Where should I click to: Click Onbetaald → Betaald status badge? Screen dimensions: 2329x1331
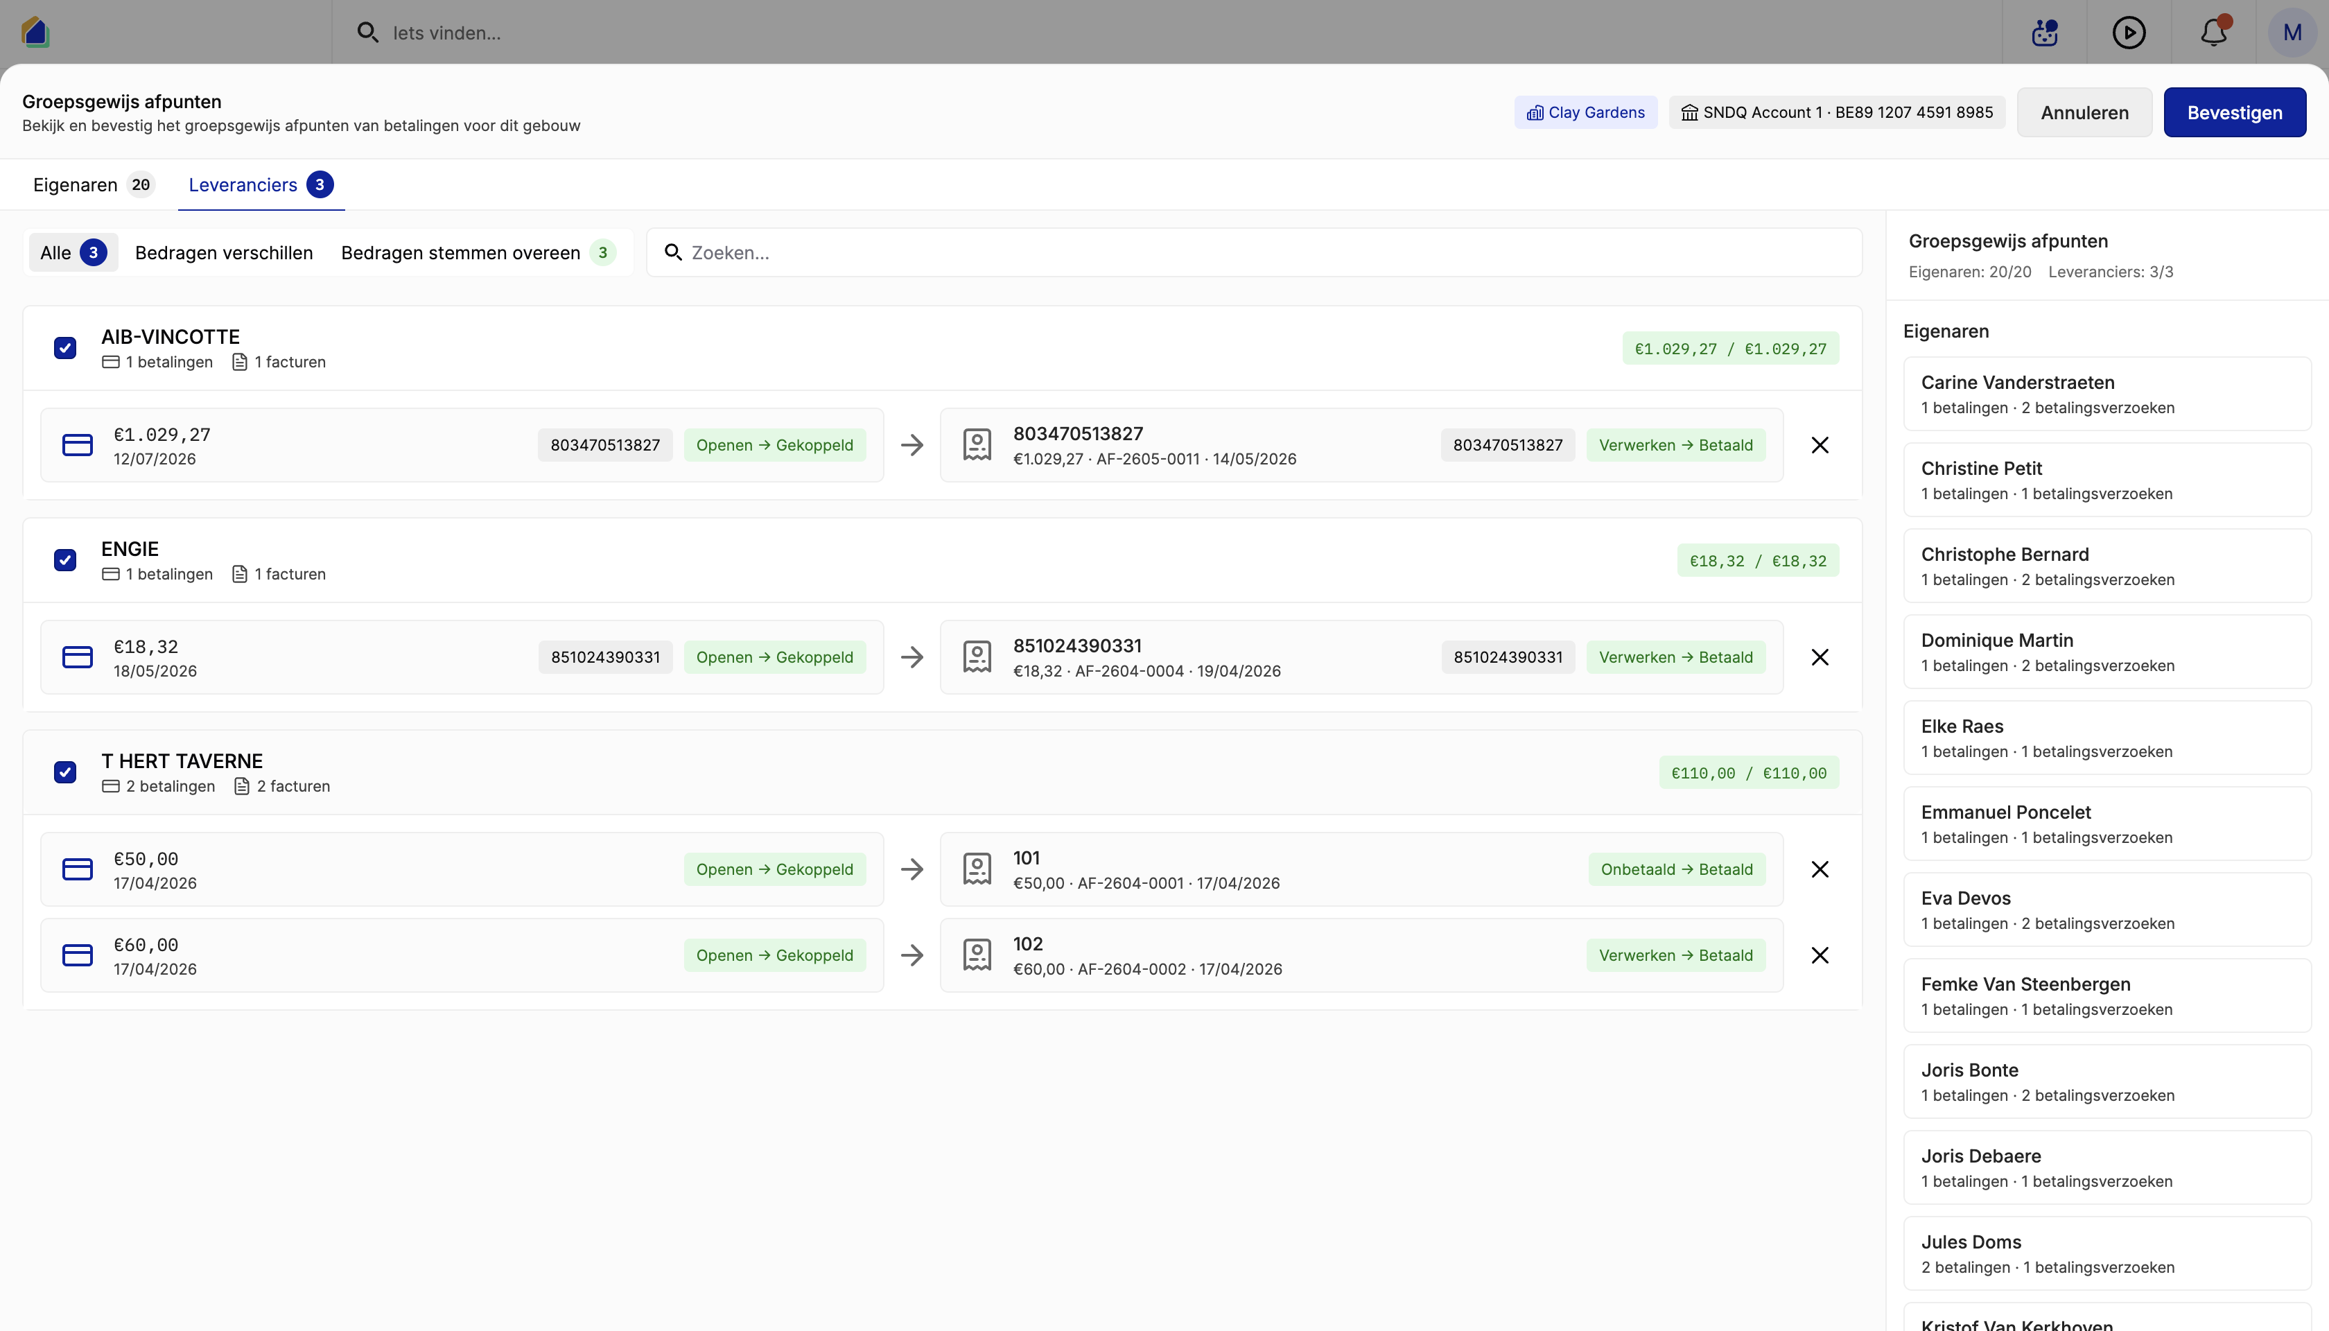point(1676,869)
